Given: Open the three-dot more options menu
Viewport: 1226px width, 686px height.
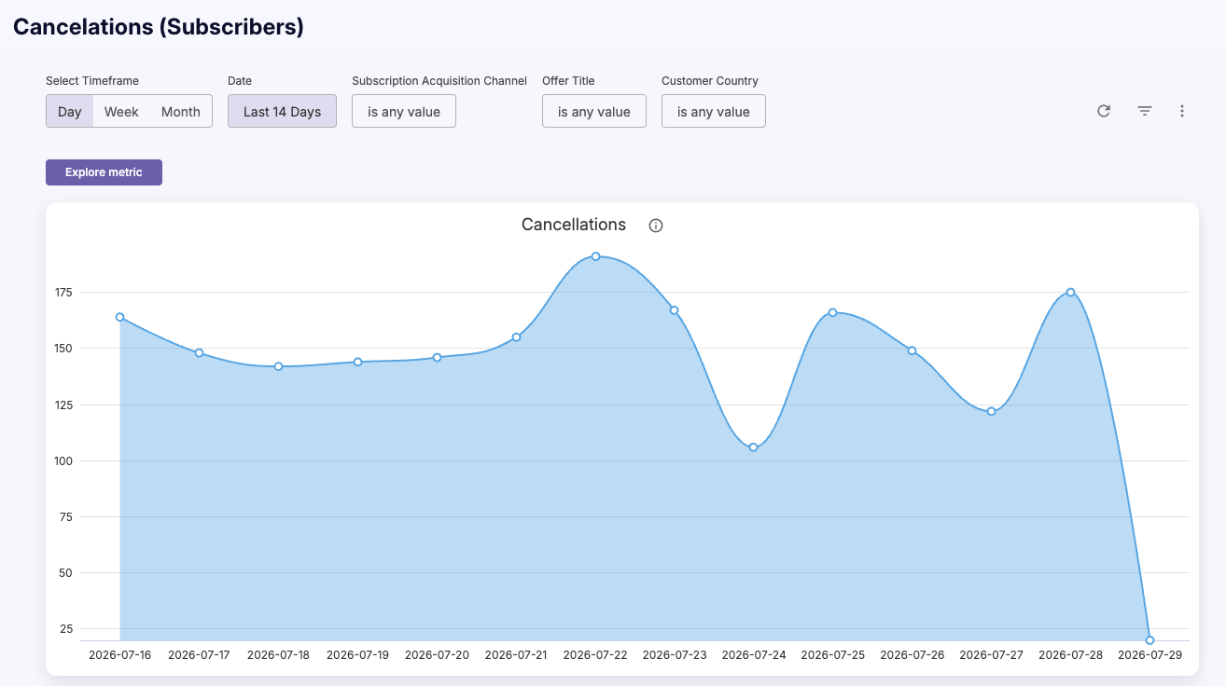Looking at the screenshot, I should [x=1182, y=111].
